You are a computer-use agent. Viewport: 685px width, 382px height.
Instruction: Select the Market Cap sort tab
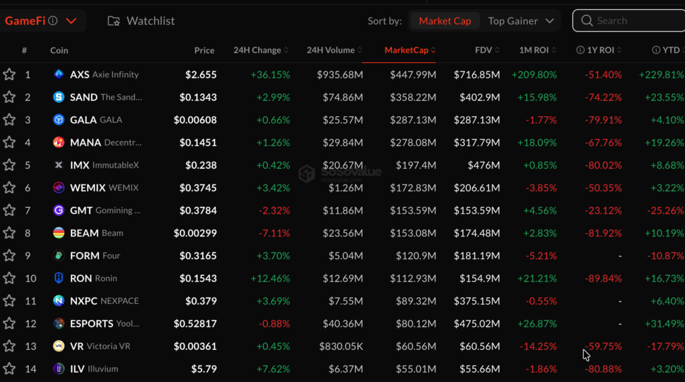click(445, 21)
